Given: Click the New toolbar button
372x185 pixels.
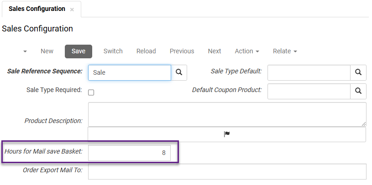Looking at the screenshot, I should (x=47, y=51).
